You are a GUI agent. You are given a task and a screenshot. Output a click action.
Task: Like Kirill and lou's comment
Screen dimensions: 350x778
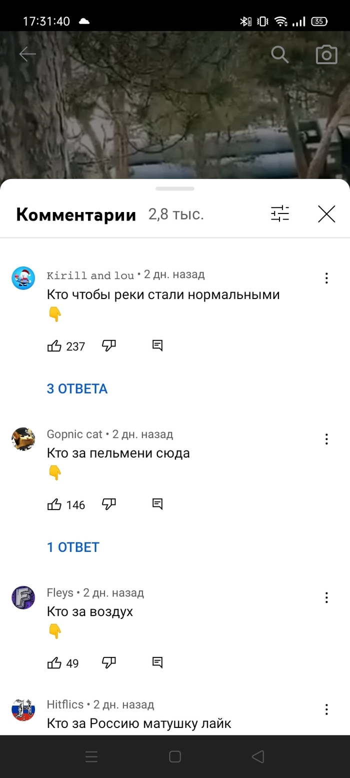tap(54, 346)
